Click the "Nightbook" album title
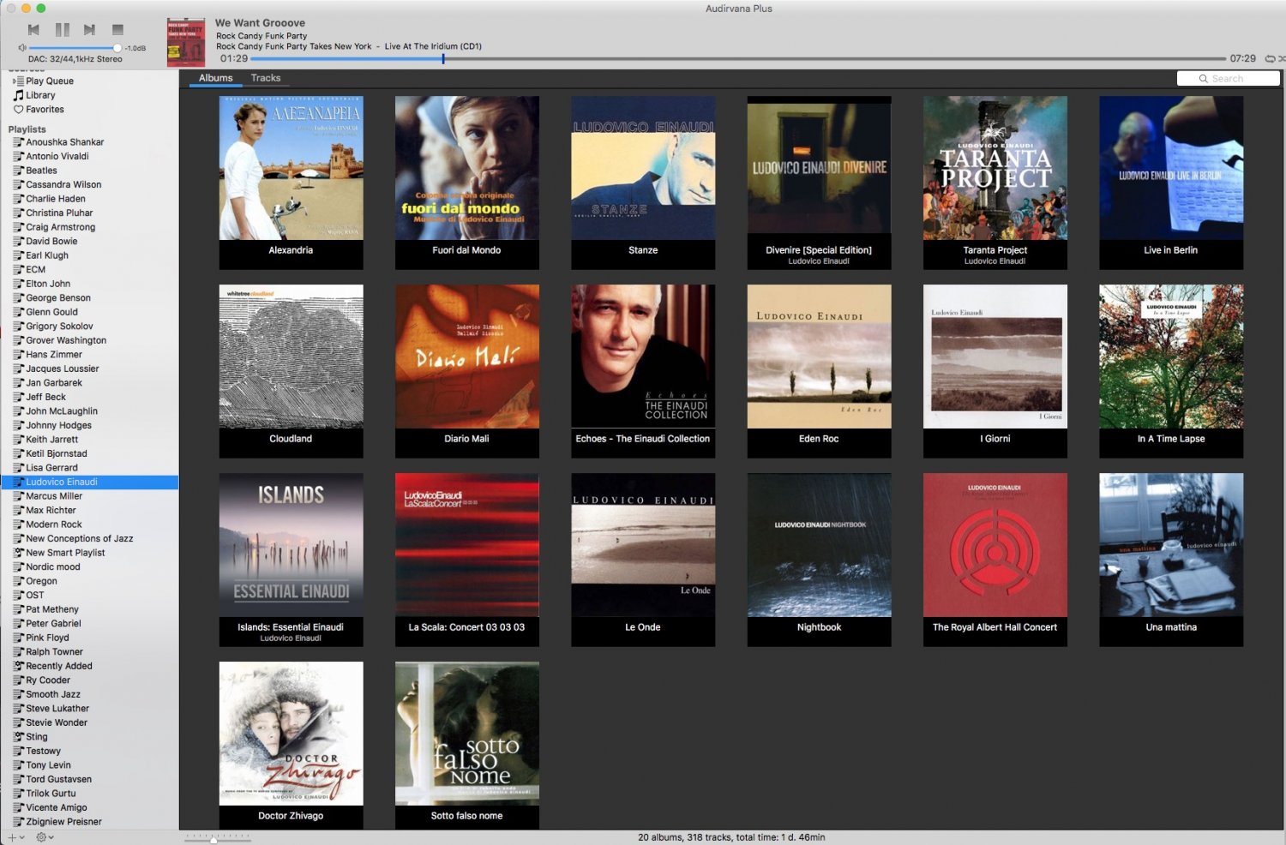The height and width of the screenshot is (845, 1286). 819,627
